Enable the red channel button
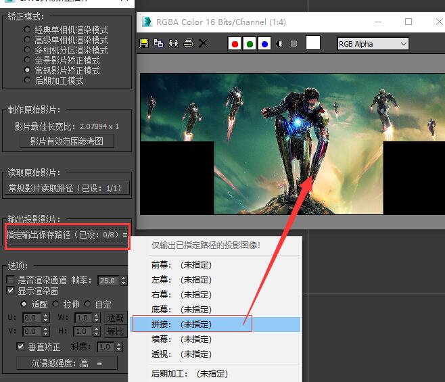Viewport: 445px width, 382px height. pos(235,44)
